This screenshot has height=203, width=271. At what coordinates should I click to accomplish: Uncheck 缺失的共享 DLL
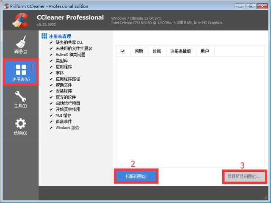click(51, 42)
